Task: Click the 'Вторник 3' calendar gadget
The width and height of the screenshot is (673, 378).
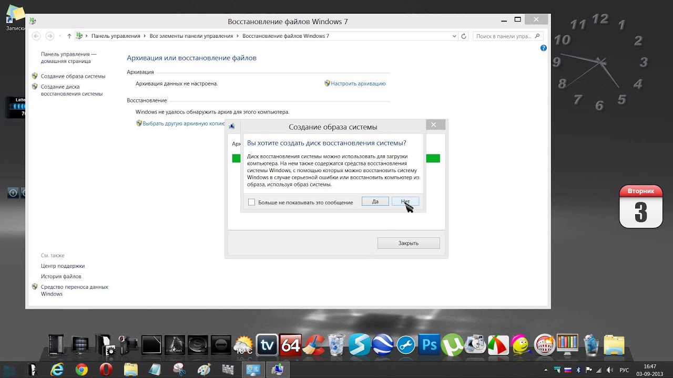Action: click(641, 206)
